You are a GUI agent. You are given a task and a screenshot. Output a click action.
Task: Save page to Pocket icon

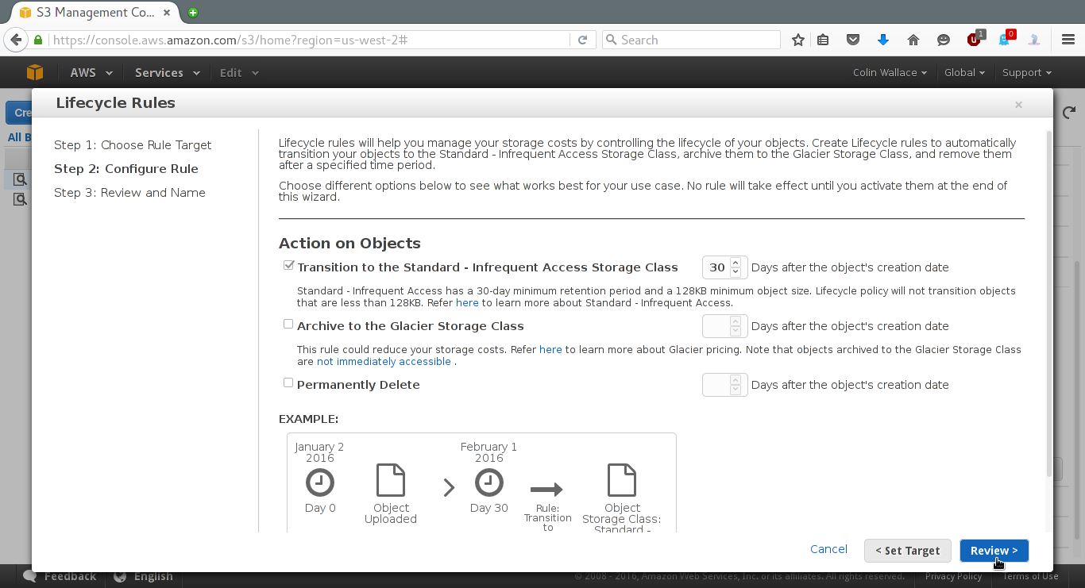click(853, 40)
